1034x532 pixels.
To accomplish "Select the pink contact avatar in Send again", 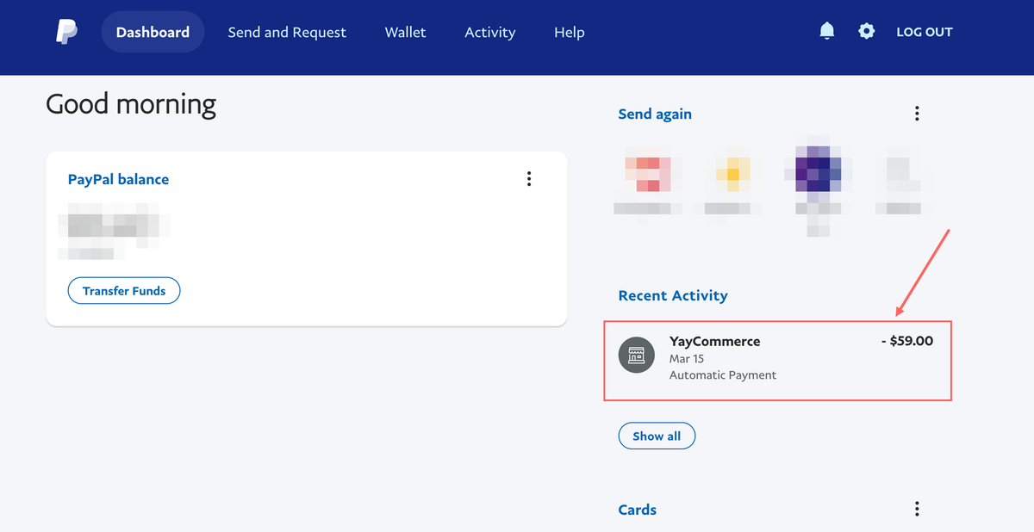I will tap(647, 174).
